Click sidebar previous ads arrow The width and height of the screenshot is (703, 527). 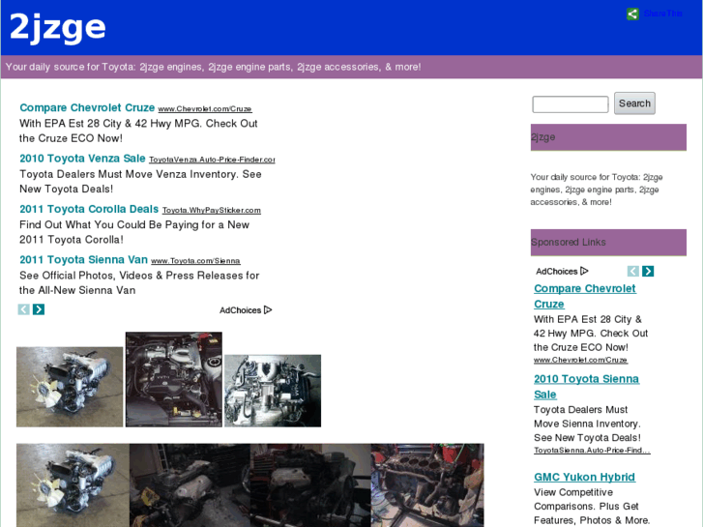click(x=633, y=271)
